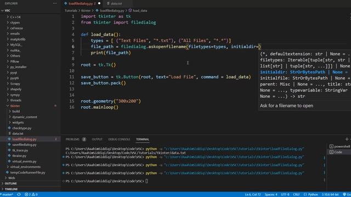
Task: Expand the widgets subfolder
Action: (18, 123)
